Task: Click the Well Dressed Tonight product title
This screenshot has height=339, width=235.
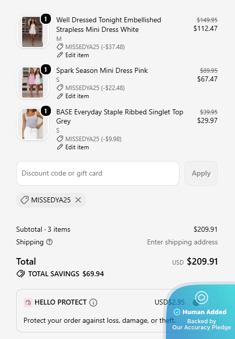Action: (x=108, y=25)
